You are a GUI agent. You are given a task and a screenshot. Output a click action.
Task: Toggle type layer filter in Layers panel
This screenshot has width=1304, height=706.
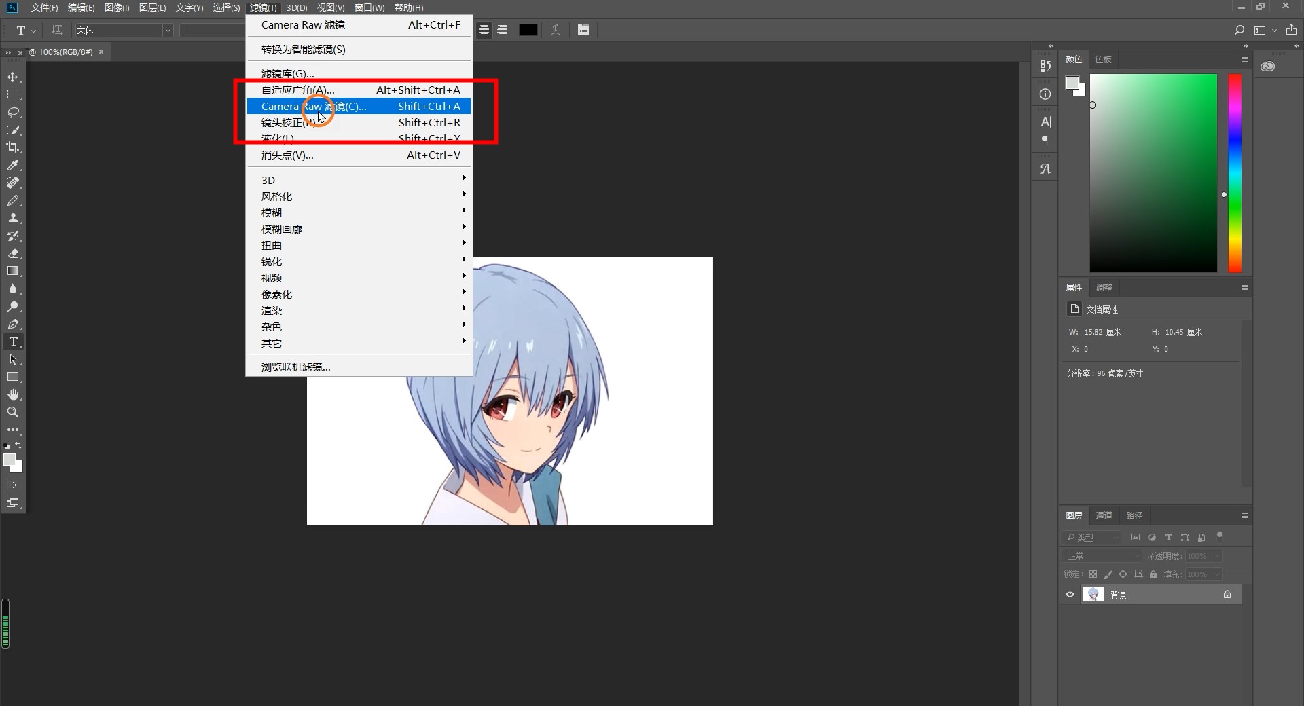[1169, 538]
